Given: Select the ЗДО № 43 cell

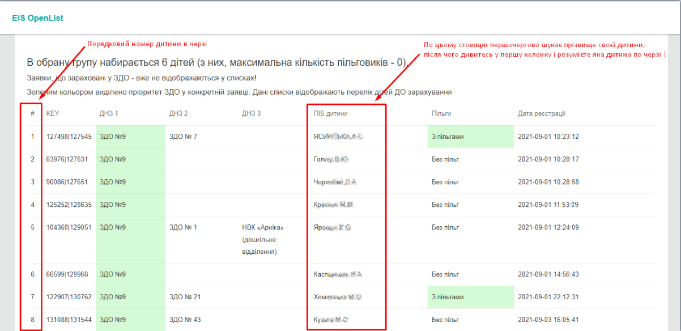Looking at the screenshot, I should coord(185,320).
